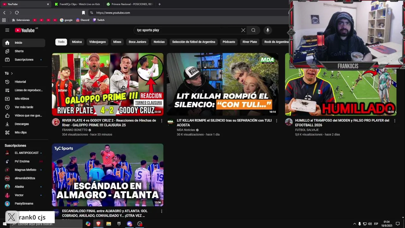Open the Discord bookmark

click(83, 20)
